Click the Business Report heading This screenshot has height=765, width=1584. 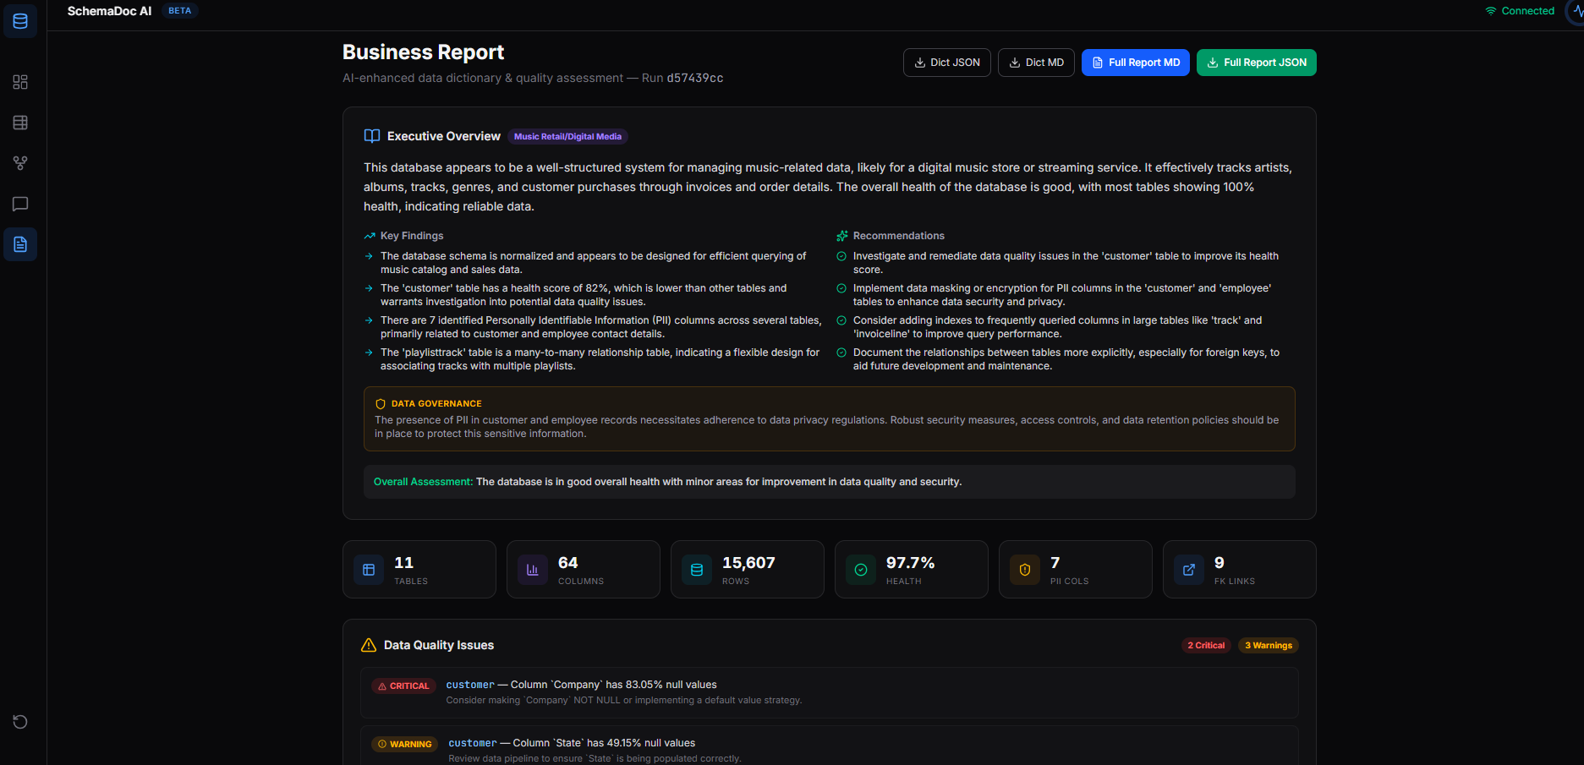[423, 52]
